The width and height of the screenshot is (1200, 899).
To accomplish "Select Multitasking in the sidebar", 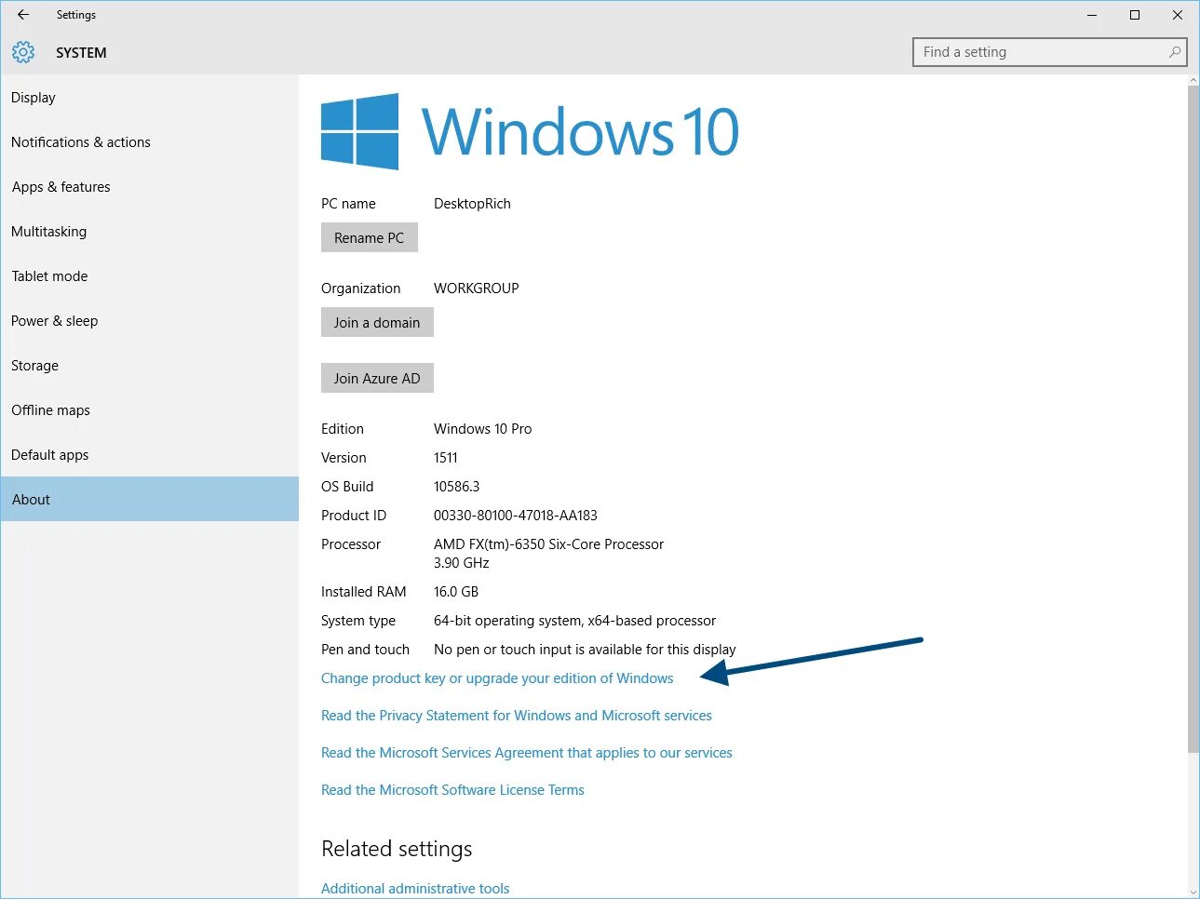I will point(149,232).
